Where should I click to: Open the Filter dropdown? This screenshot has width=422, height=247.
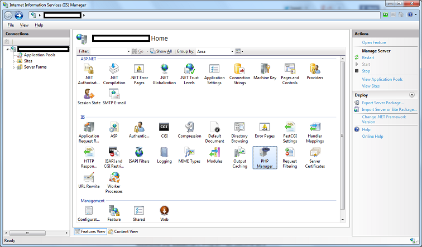[128, 51]
